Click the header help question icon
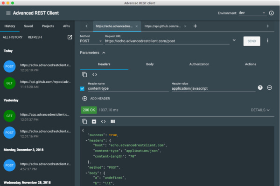Screen dimensions: 280x186 pos(260,88)
